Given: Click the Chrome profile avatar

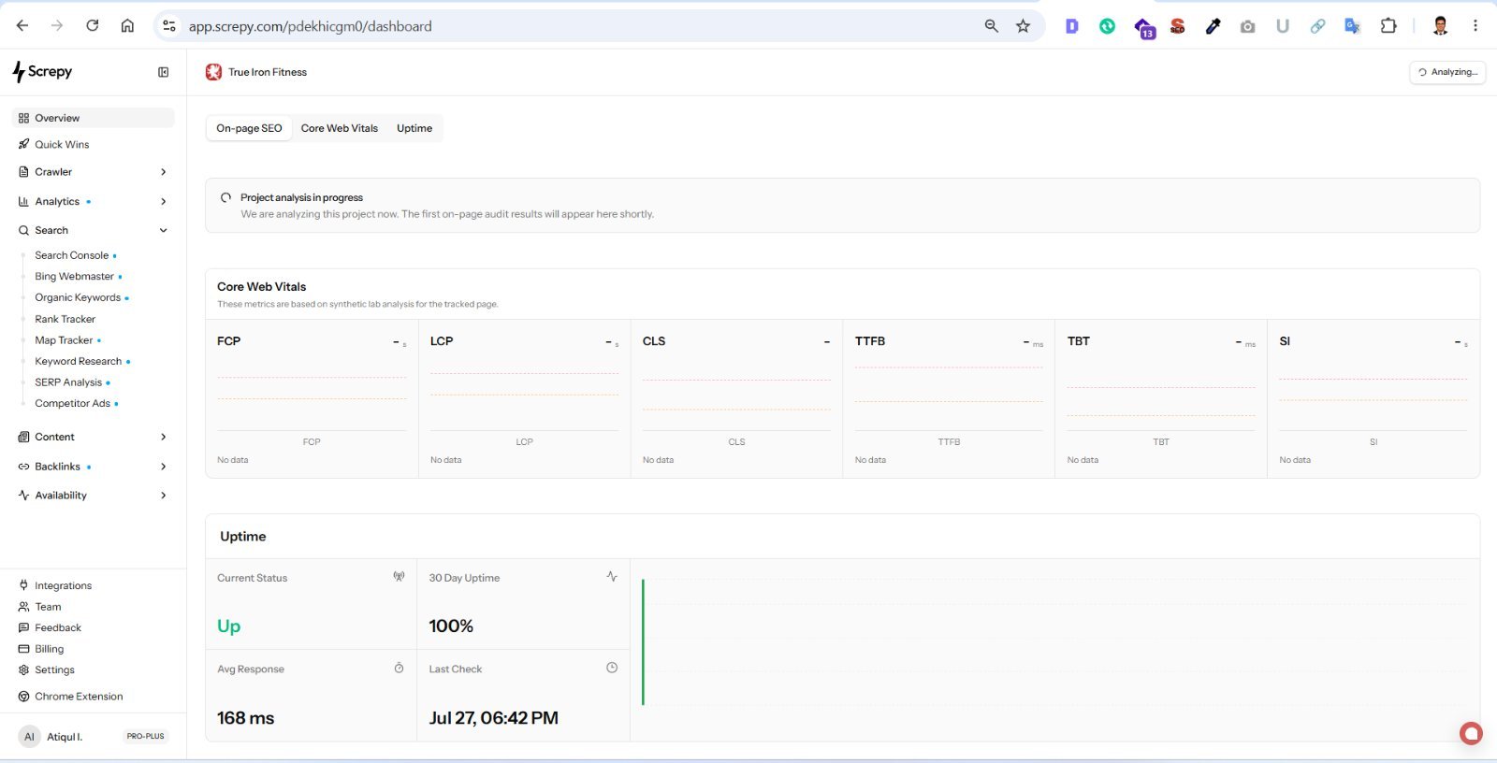Looking at the screenshot, I should [x=1441, y=26].
